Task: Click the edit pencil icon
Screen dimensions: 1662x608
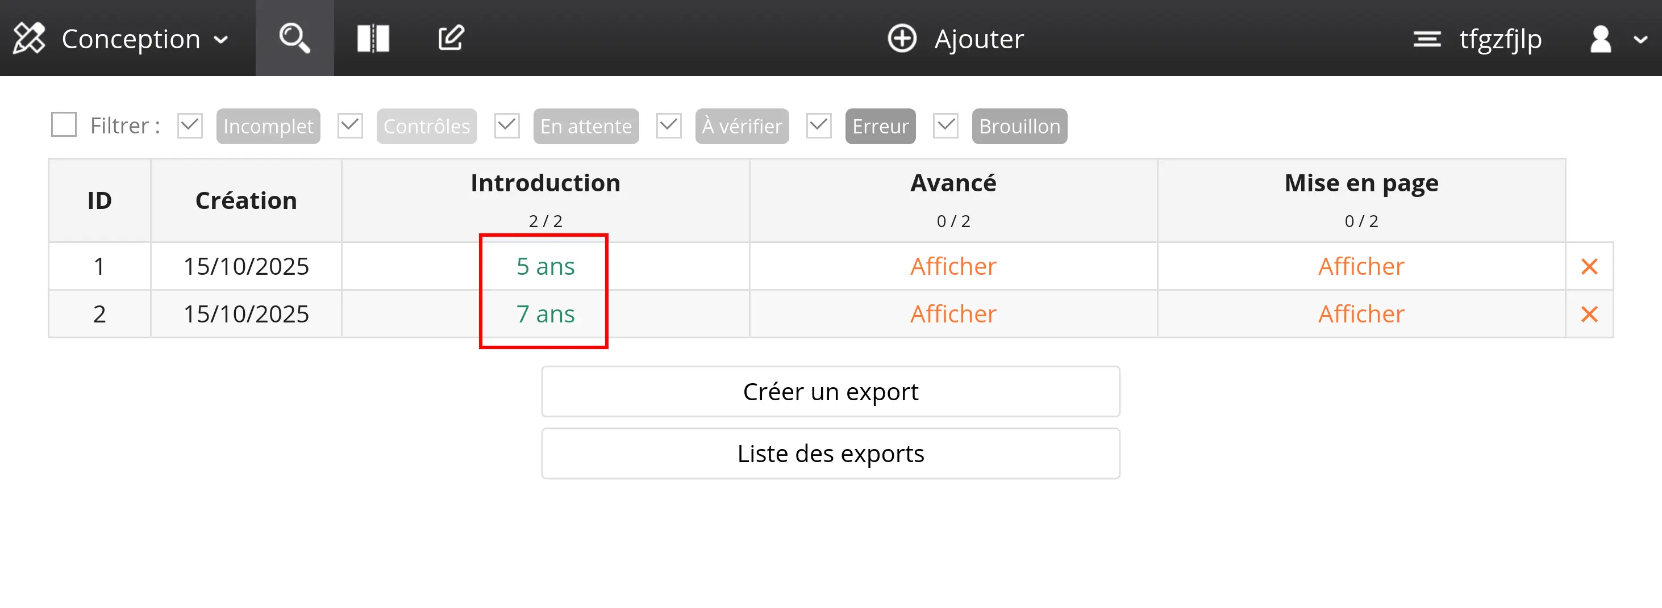Action: pos(451,38)
